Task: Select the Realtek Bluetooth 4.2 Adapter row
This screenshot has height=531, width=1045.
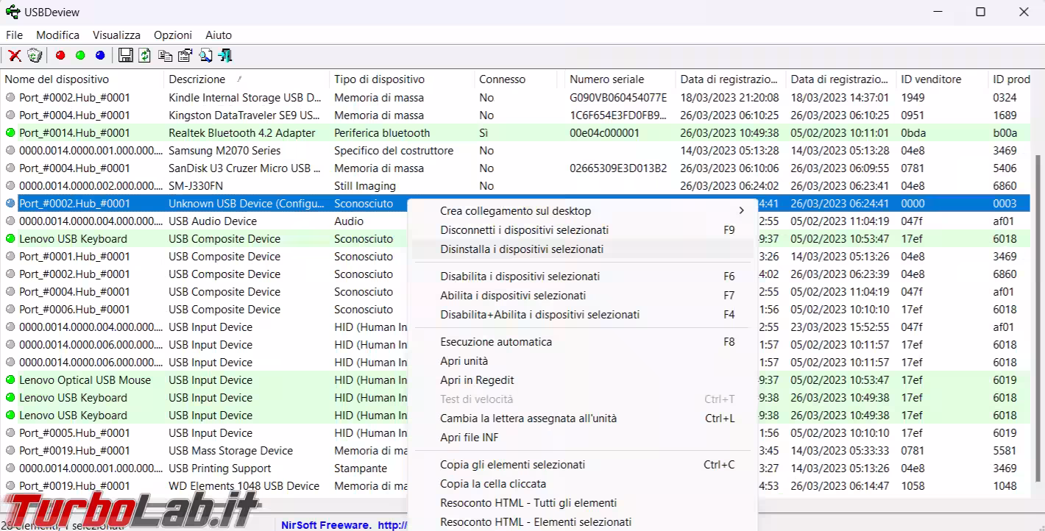Action: [241, 133]
